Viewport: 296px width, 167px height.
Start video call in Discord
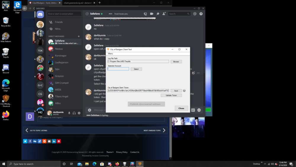point(152,14)
